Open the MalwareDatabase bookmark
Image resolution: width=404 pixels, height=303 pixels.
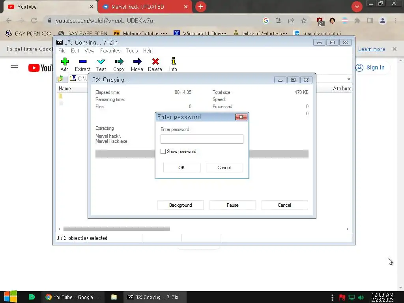(x=140, y=34)
